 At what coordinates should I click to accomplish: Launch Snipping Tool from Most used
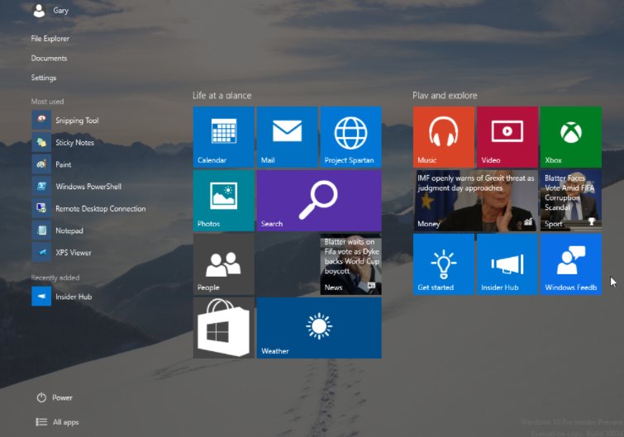point(77,121)
